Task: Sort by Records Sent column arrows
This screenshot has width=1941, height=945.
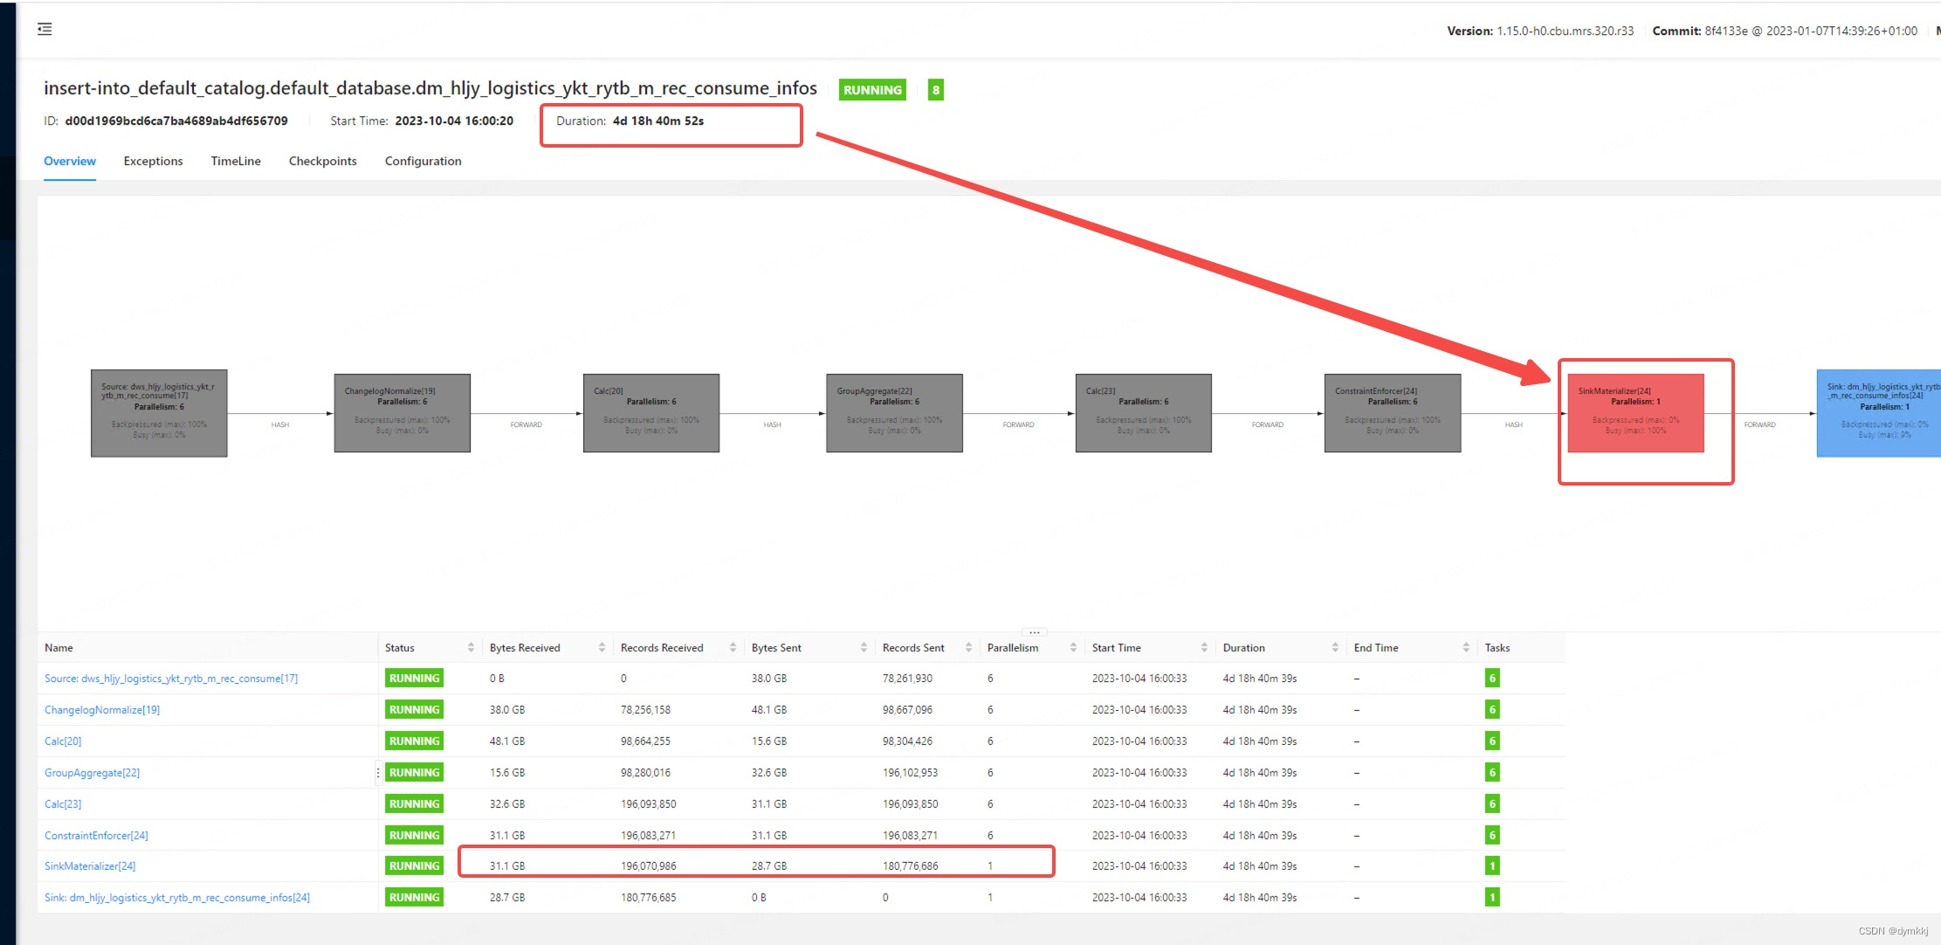Action: (968, 647)
